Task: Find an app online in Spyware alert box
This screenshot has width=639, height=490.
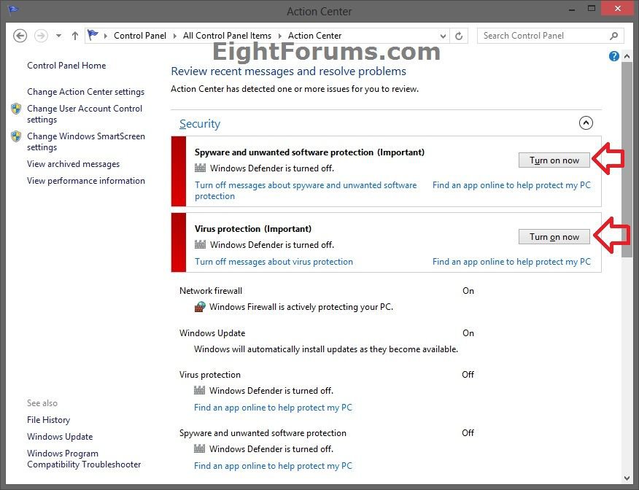Action: point(511,185)
